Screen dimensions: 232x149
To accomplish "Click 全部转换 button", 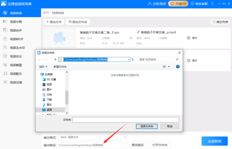I will click(215, 141).
